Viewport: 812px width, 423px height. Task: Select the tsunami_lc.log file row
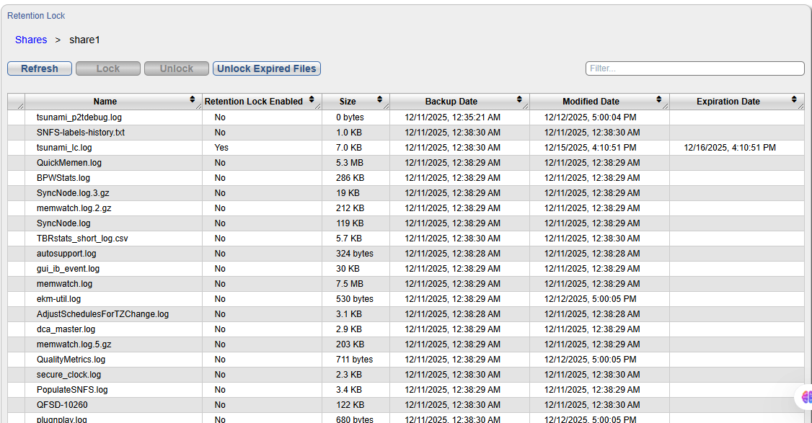(x=64, y=148)
